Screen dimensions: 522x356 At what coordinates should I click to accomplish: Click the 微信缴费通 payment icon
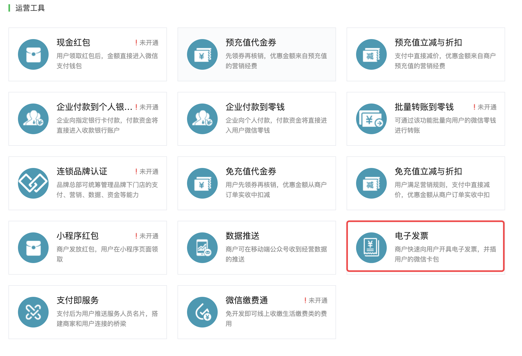202,312
